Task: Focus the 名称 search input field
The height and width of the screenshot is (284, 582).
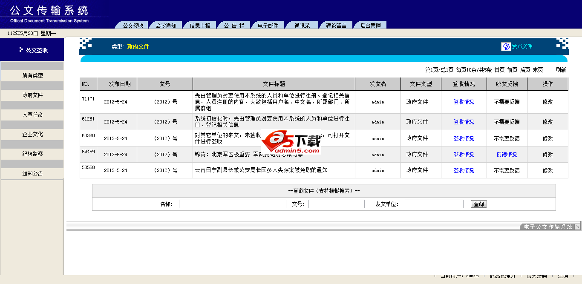Action: click(x=233, y=204)
